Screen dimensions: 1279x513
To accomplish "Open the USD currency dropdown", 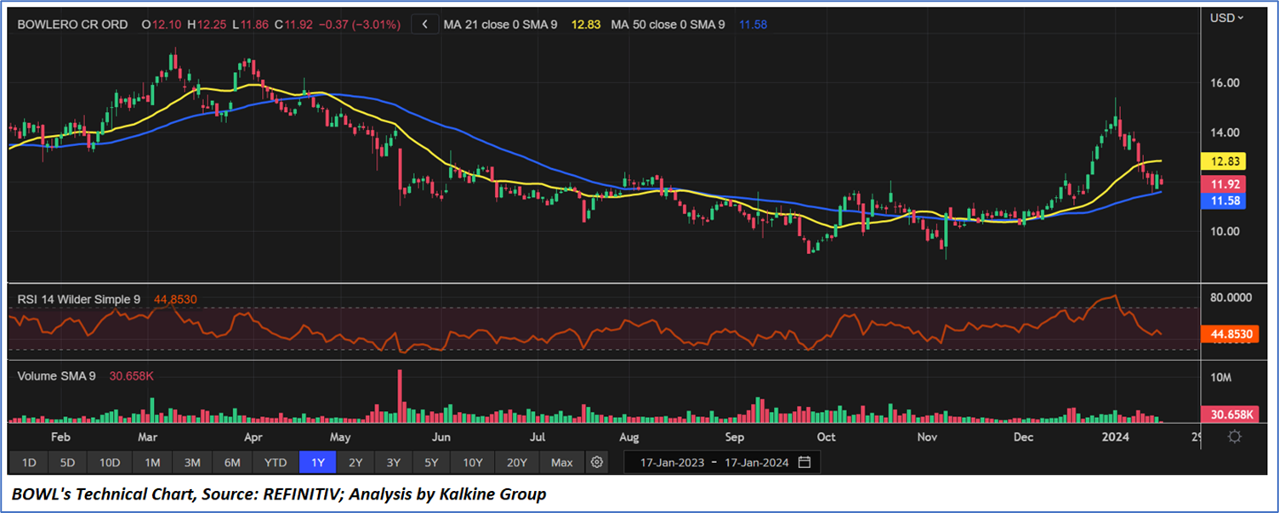I will click(x=1226, y=17).
